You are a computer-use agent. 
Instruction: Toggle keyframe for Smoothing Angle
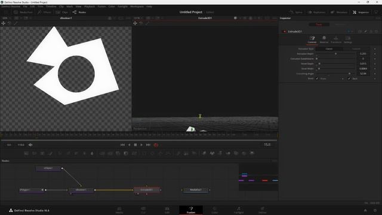pos(375,73)
